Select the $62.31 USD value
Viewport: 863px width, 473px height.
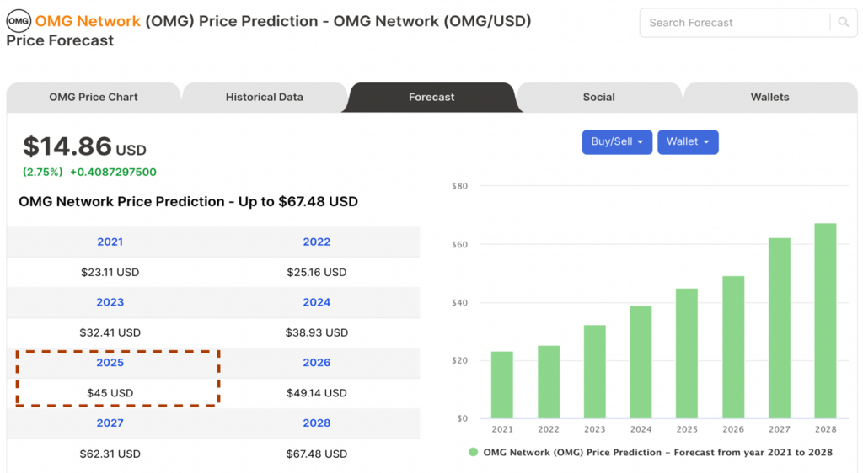(110, 454)
